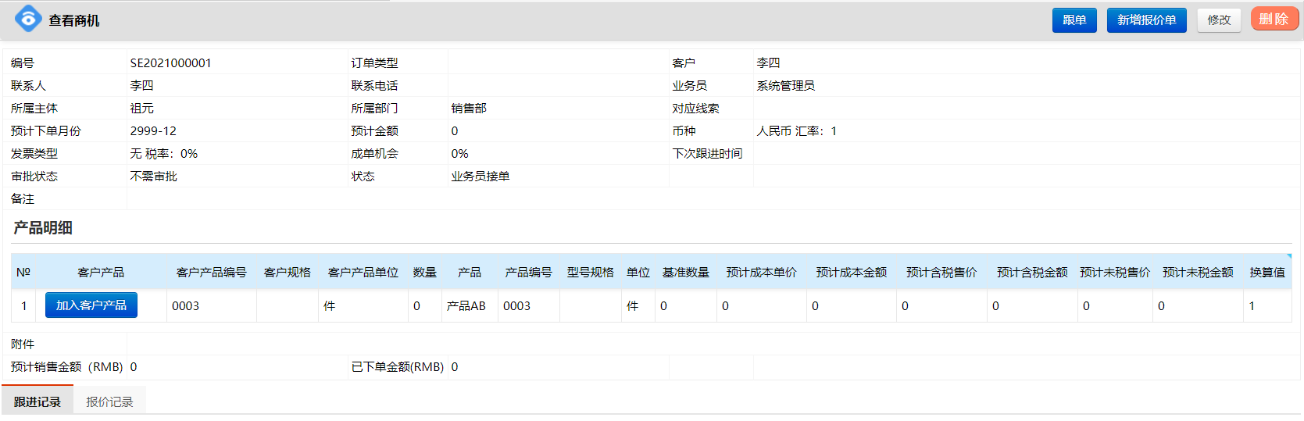Click the 审批状态 value 不需审批

tap(153, 177)
